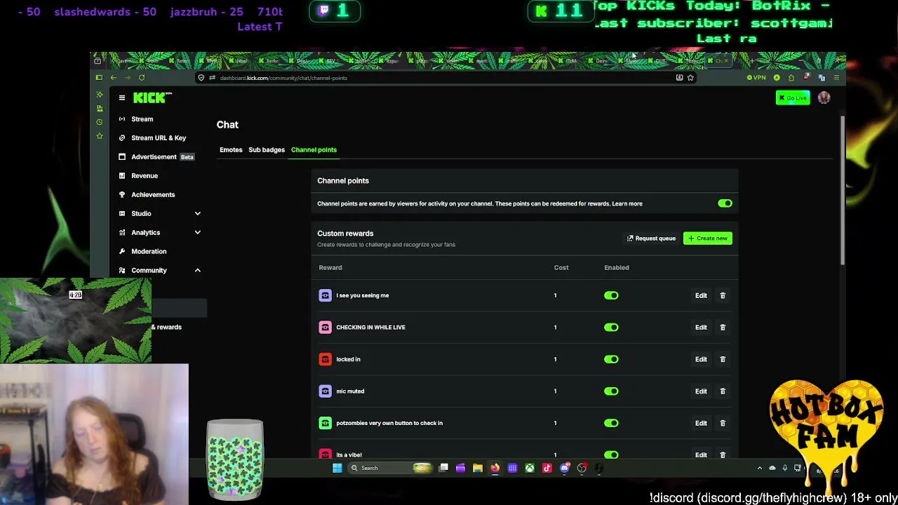
Task: Click the Kick logo
Action: 152,97
